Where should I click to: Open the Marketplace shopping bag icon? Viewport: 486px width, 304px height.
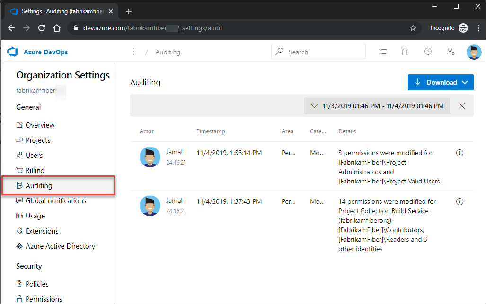(x=405, y=52)
